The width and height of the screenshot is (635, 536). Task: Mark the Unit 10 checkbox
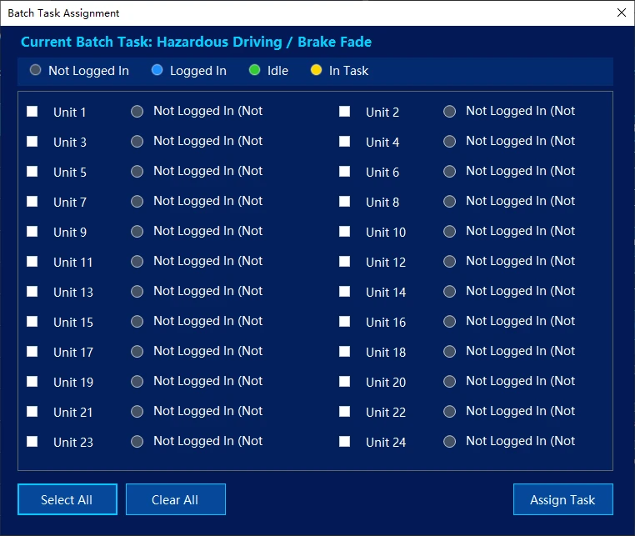(x=345, y=232)
